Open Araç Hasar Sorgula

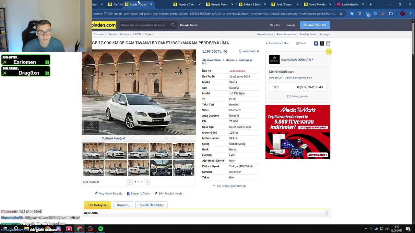click(108, 194)
